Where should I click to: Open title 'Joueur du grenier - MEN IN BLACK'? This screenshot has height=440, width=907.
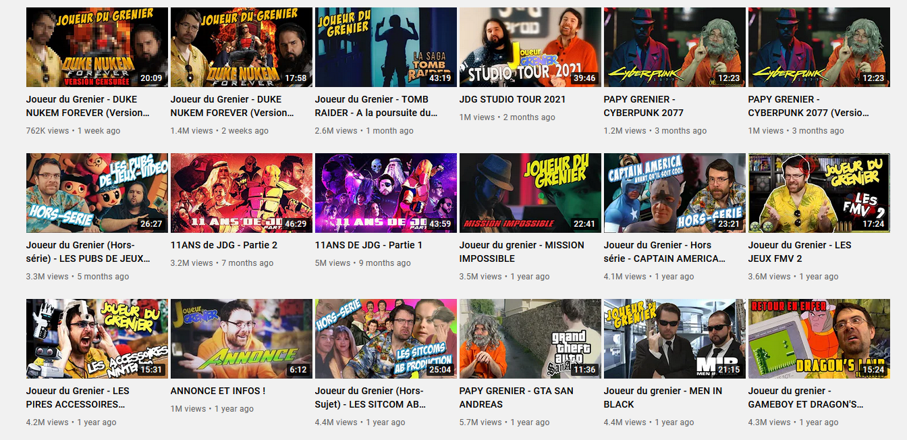click(663, 397)
